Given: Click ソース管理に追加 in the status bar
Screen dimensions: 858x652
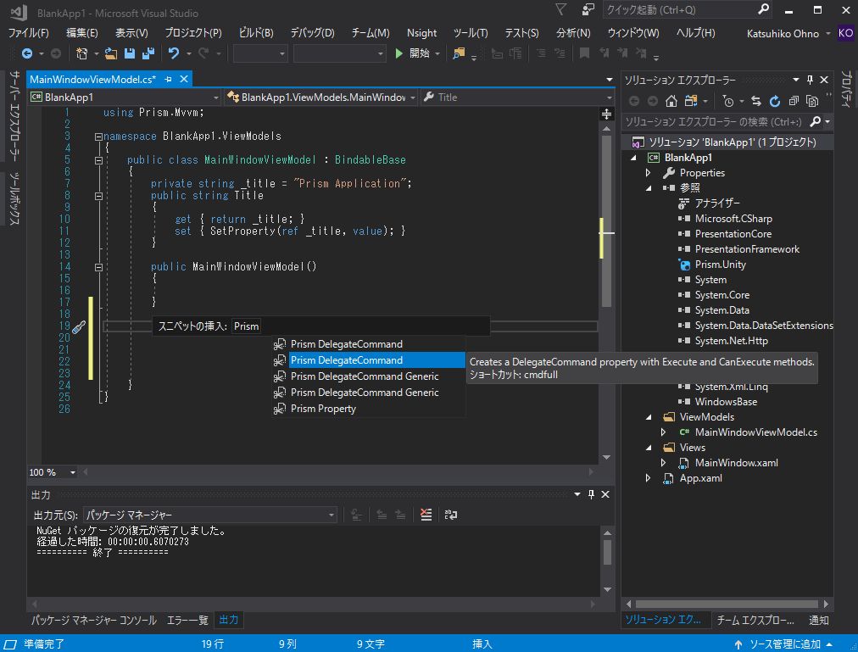Looking at the screenshot, I should [x=785, y=644].
